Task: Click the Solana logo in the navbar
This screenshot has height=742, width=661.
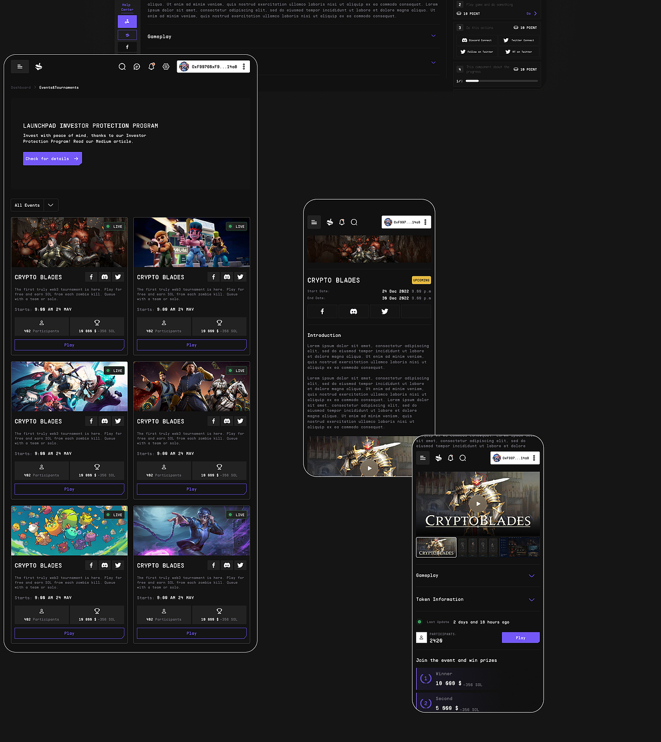Action: point(38,67)
